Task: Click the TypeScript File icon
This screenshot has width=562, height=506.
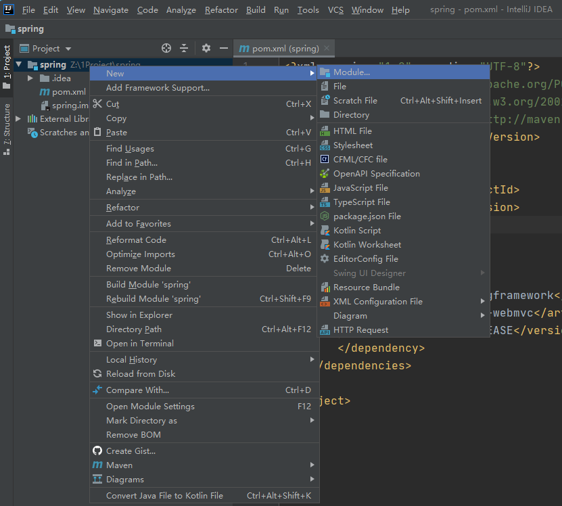Action: pyautogui.click(x=325, y=202)
